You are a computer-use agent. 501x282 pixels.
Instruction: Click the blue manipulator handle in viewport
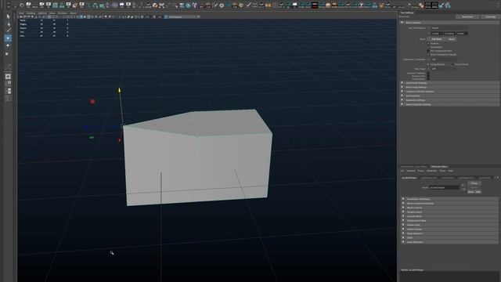point(85,128)
